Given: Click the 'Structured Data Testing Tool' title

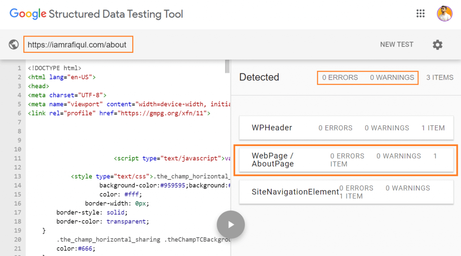Looking at the screenshot, I should (x=116, y=14).
